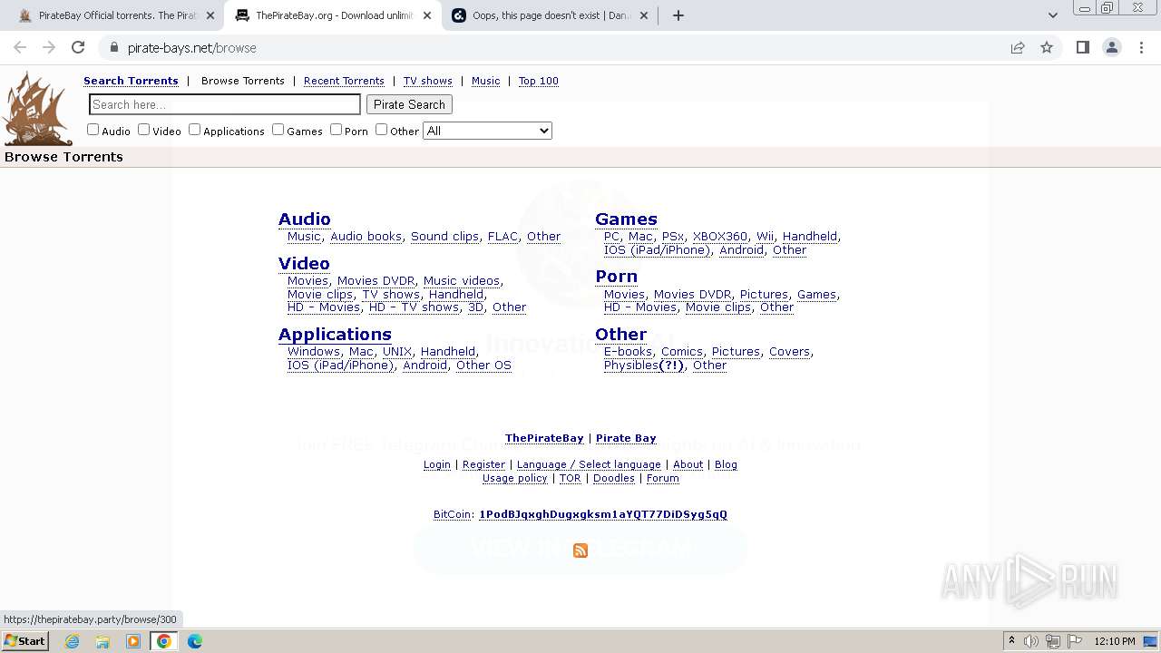This screenshot has height=653, width=1161.
Task: Open TV shows nav link
Action: 428,81
